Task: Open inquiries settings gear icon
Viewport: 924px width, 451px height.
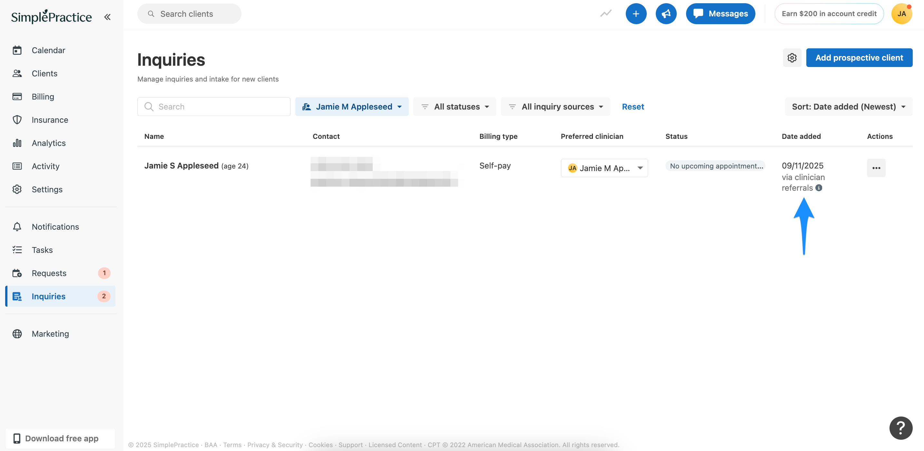Action: pos(791,58)
